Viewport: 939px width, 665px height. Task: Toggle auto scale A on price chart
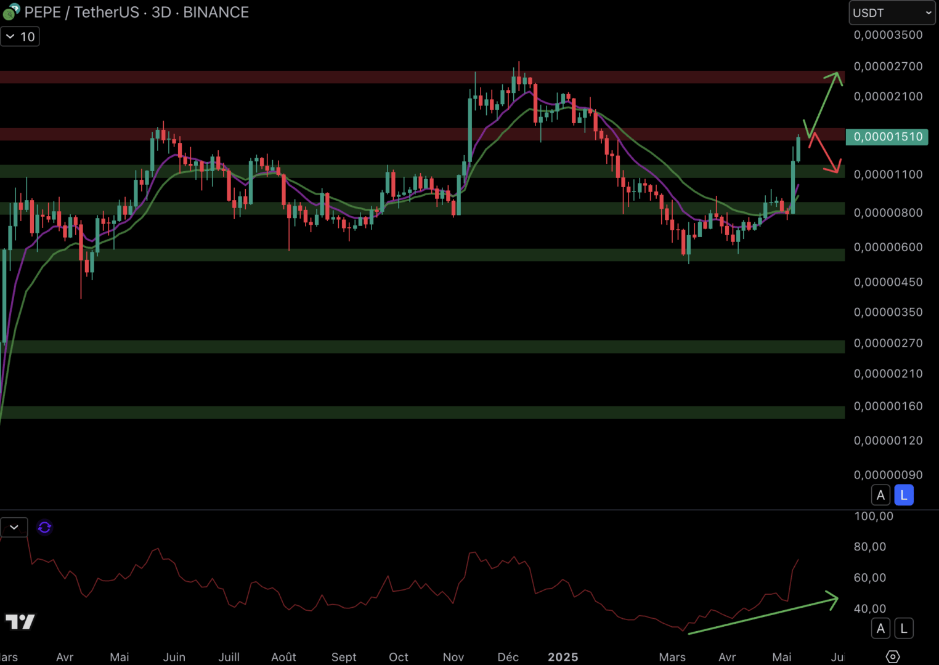click(x=880, y=495)
